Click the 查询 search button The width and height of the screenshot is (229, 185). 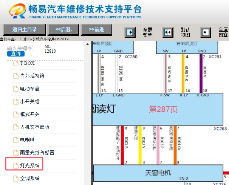tap(16, 54)
